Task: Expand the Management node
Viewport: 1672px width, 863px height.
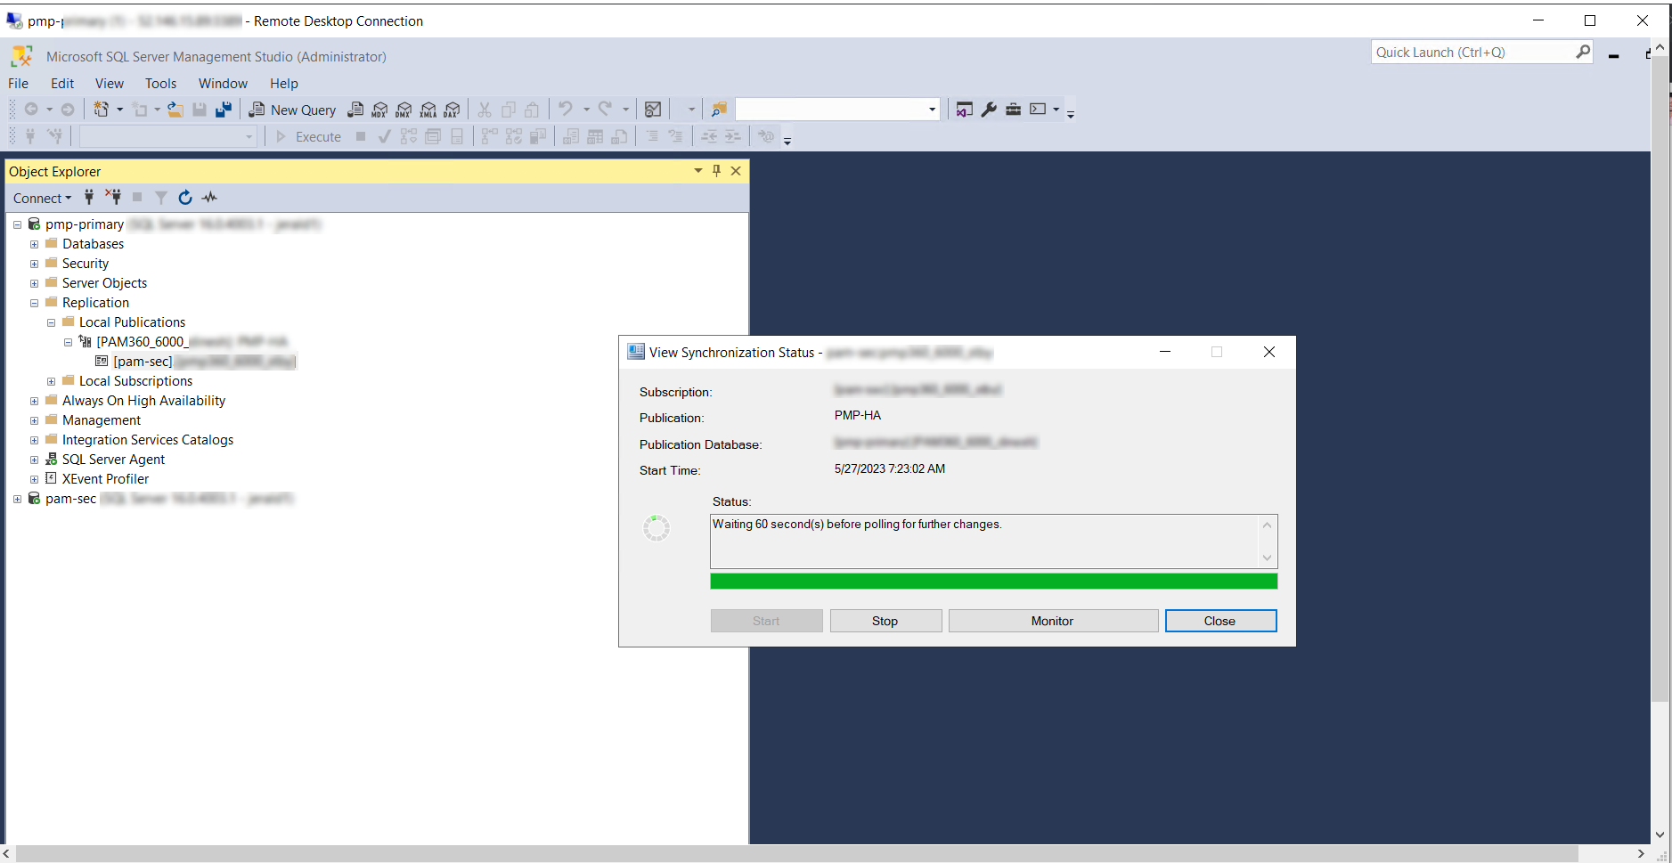Action: (34, 420)
